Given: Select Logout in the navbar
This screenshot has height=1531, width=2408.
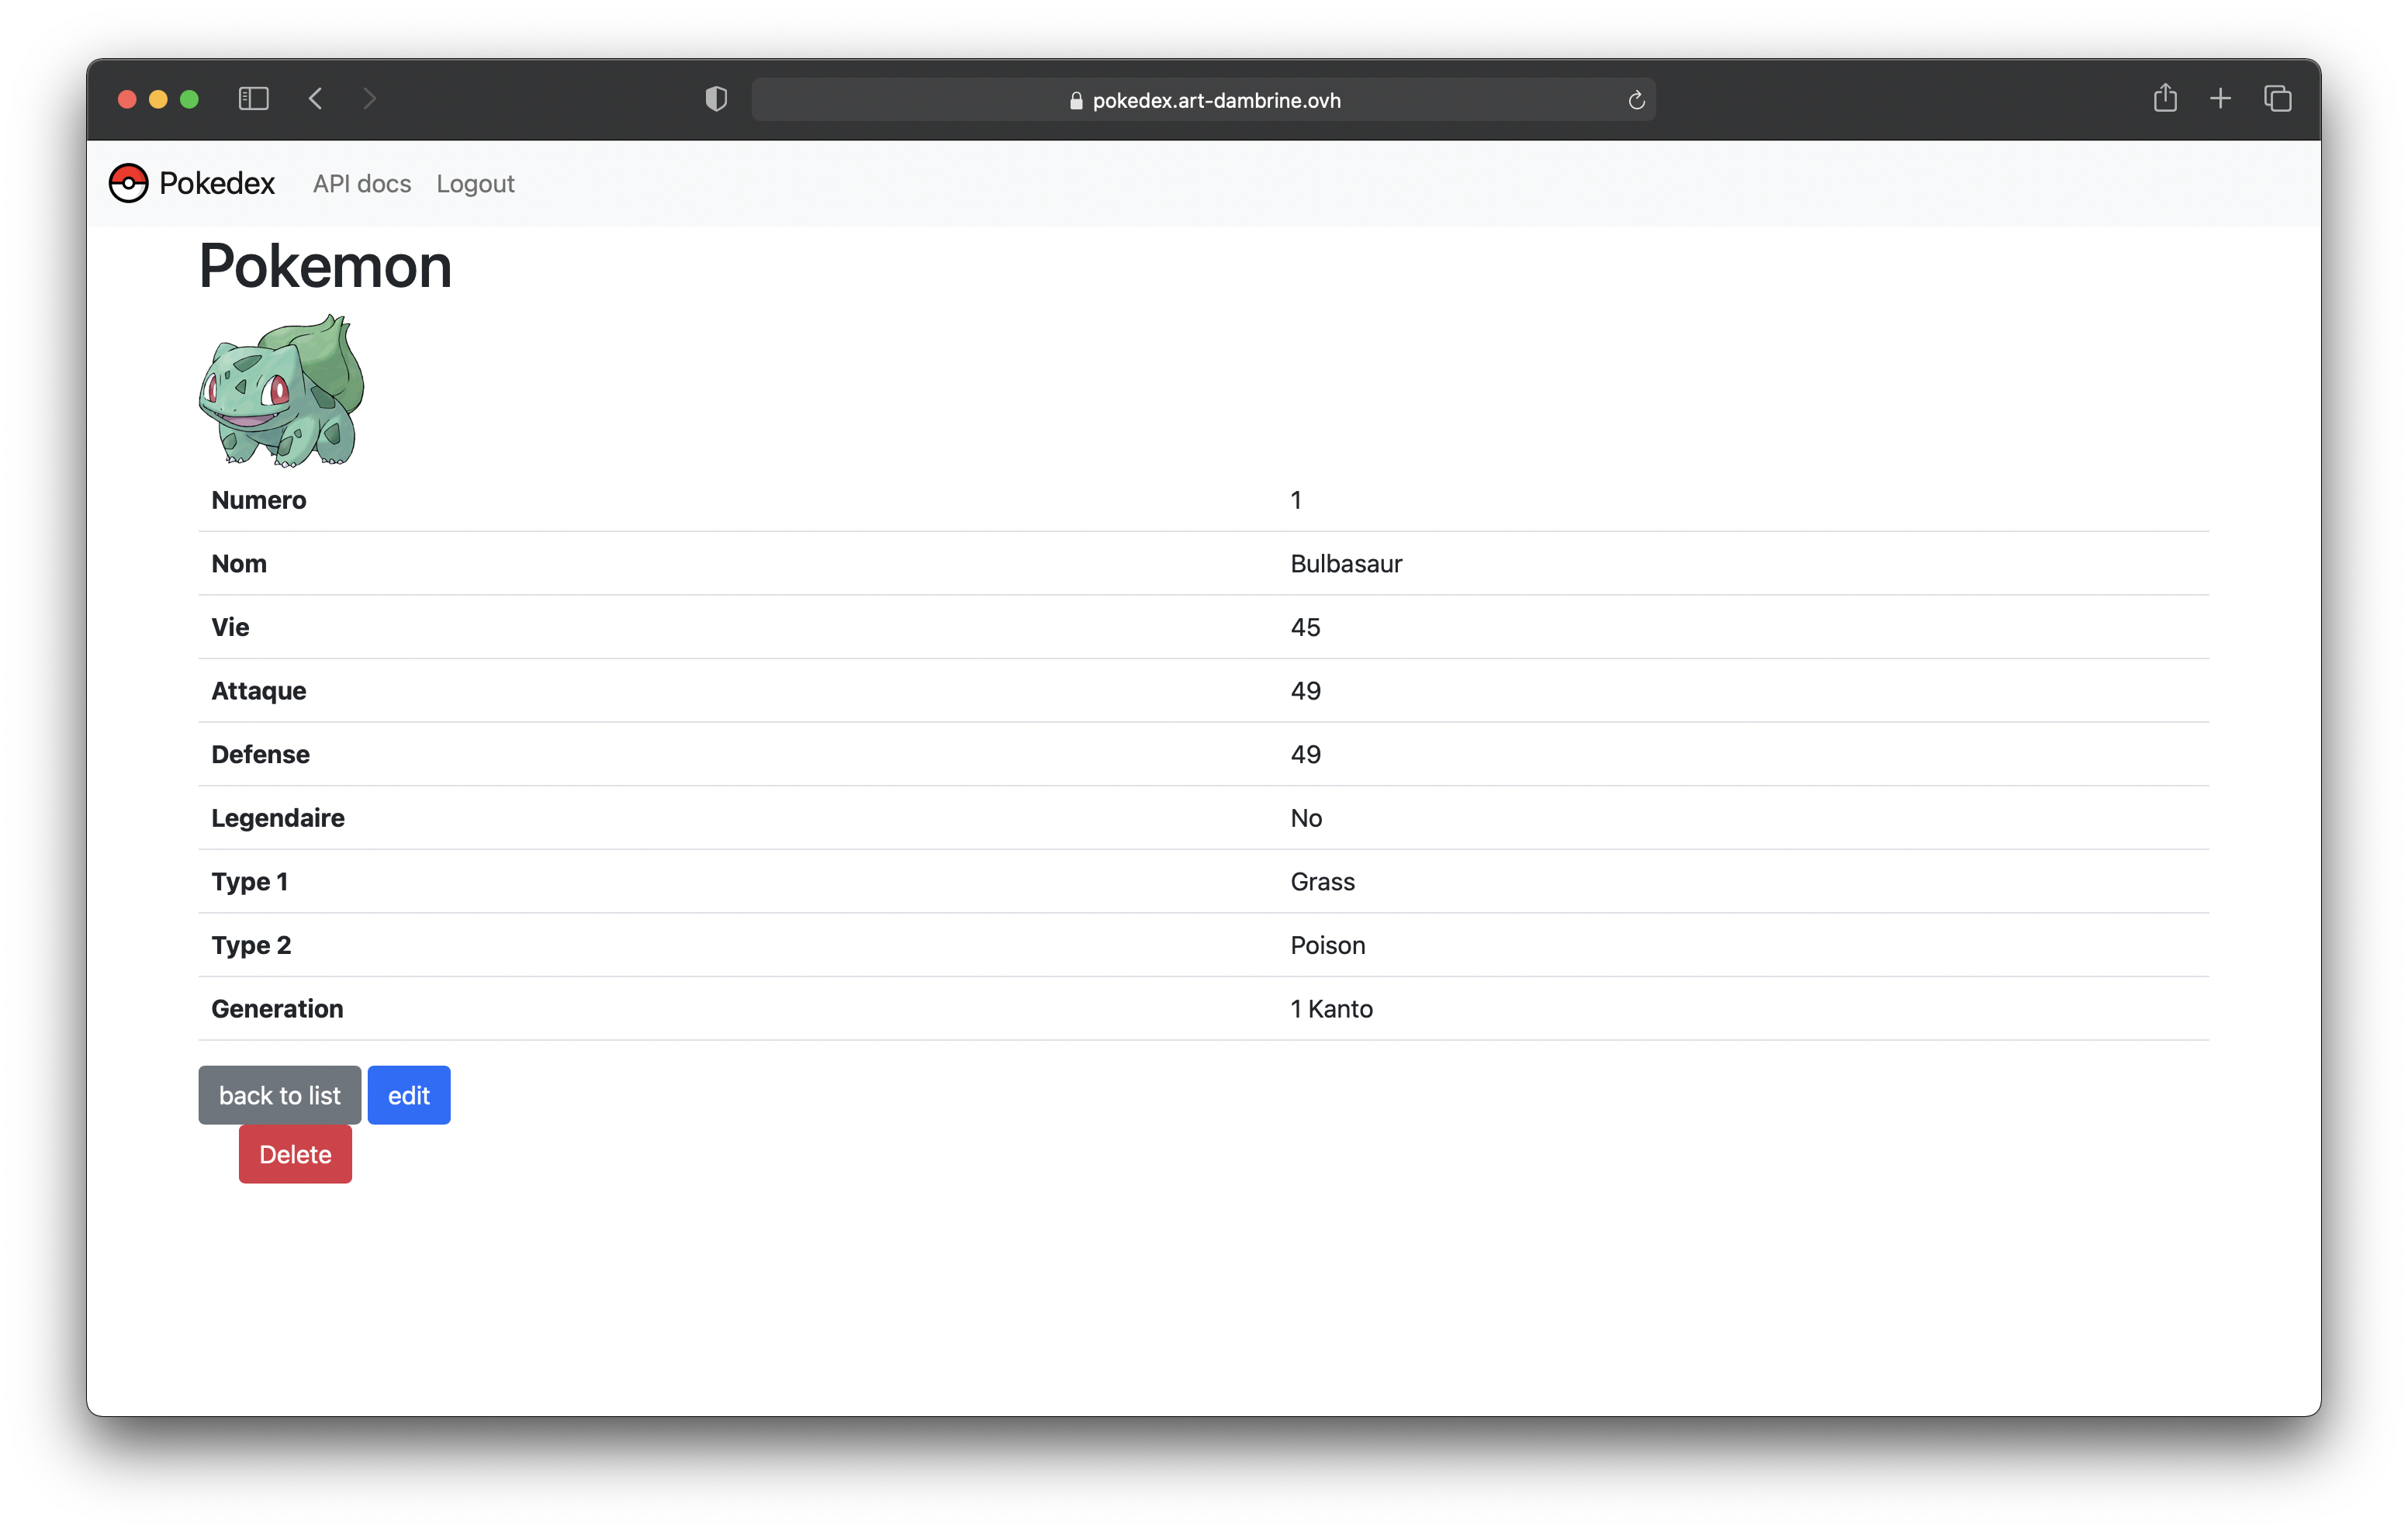Looking at the screenshot, I should click(x=475, y=184).
